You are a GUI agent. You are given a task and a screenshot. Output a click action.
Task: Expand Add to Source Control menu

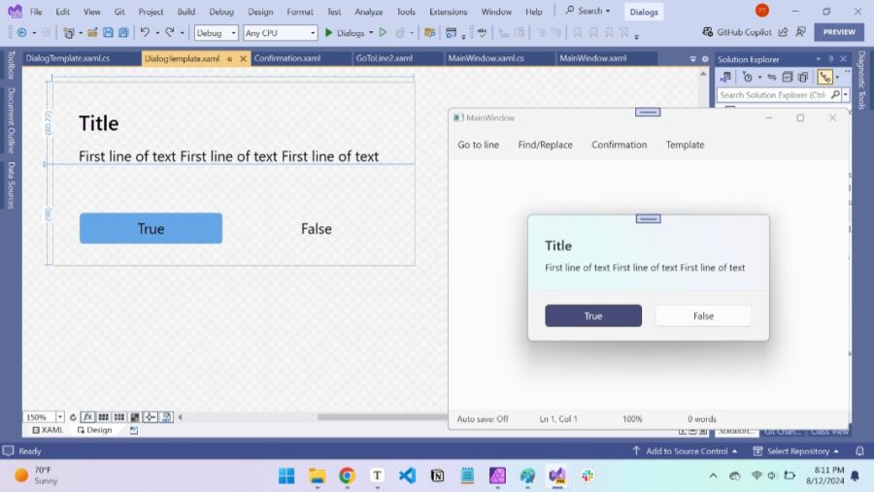685,451
